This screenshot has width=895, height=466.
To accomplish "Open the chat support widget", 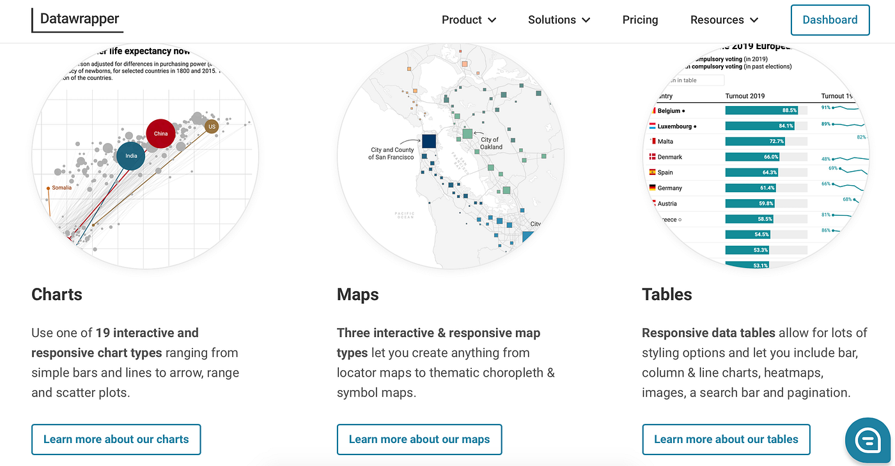I will 868,440.
